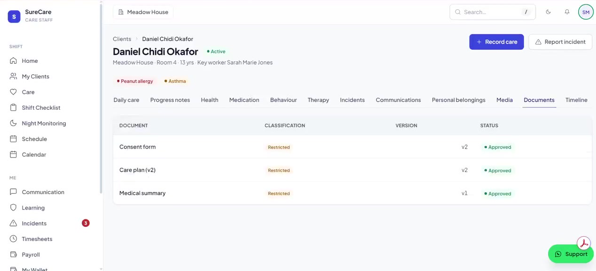Open the Consent form document

137,147
